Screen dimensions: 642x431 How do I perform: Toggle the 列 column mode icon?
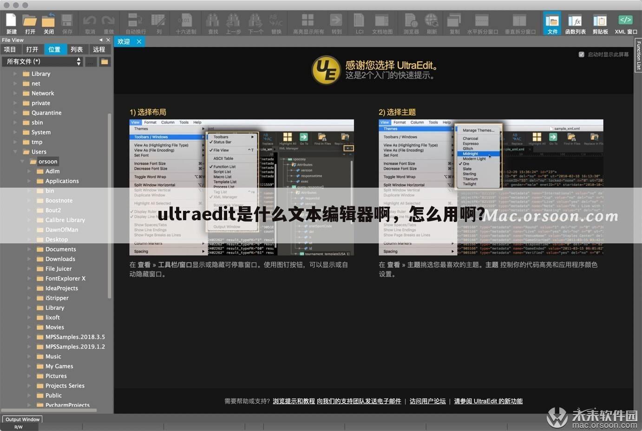[158, 23]
